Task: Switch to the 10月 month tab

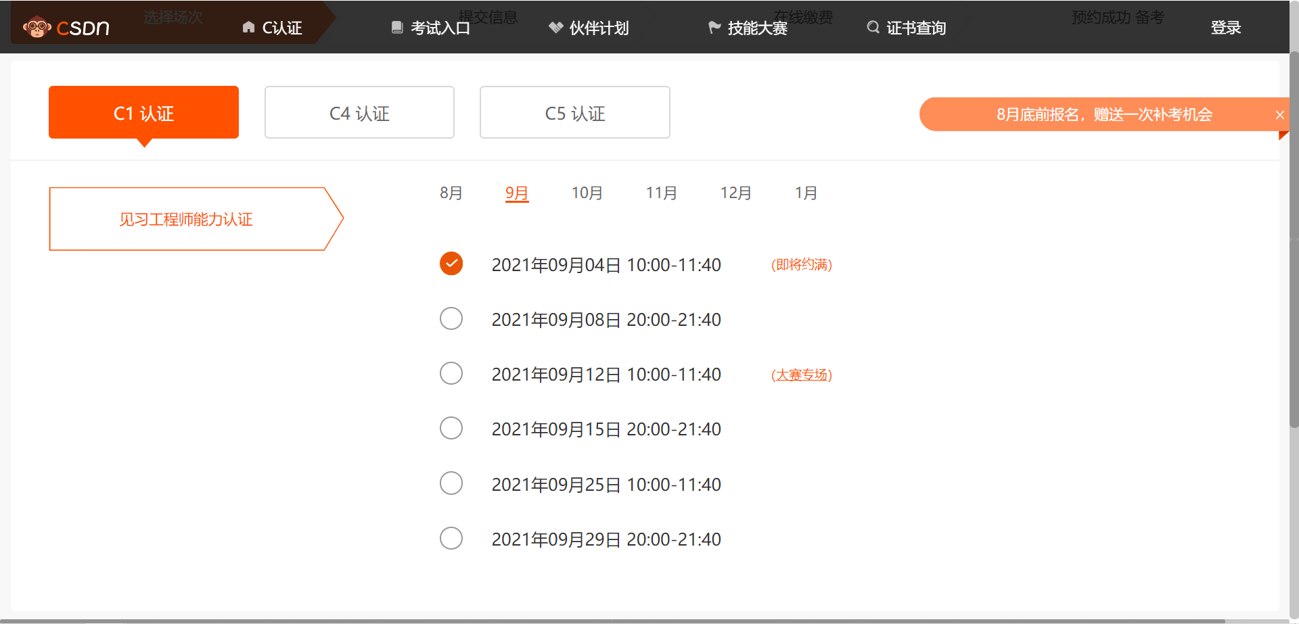Action: (x=587, y=193)
